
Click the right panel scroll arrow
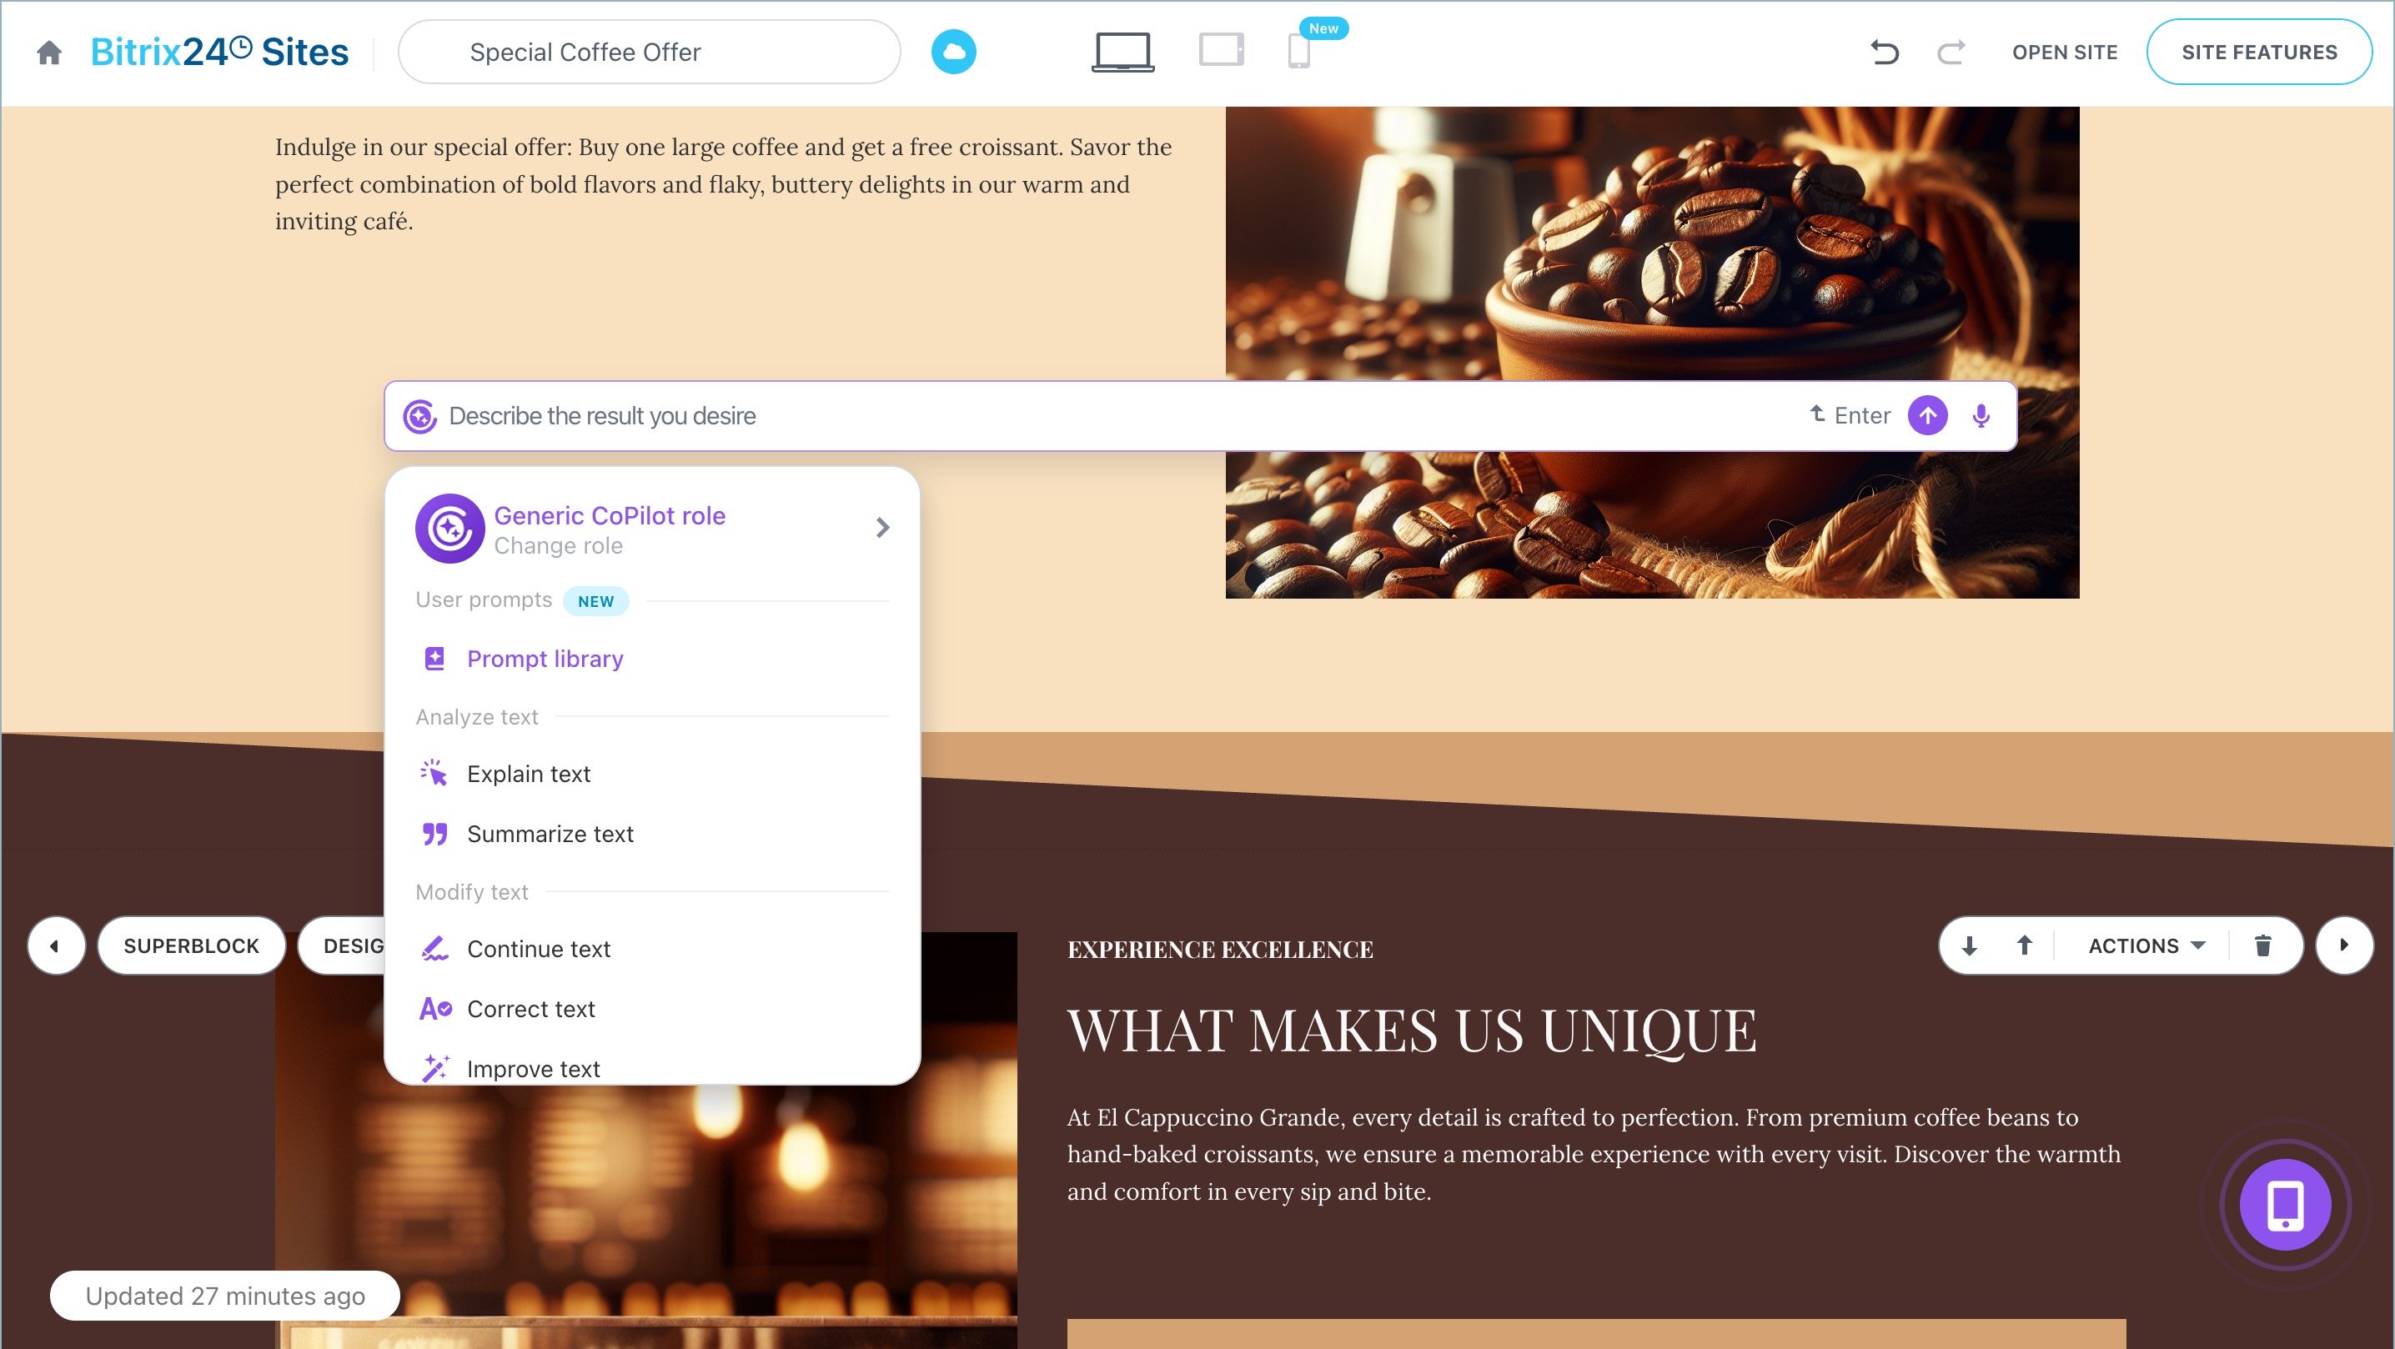2344,945
